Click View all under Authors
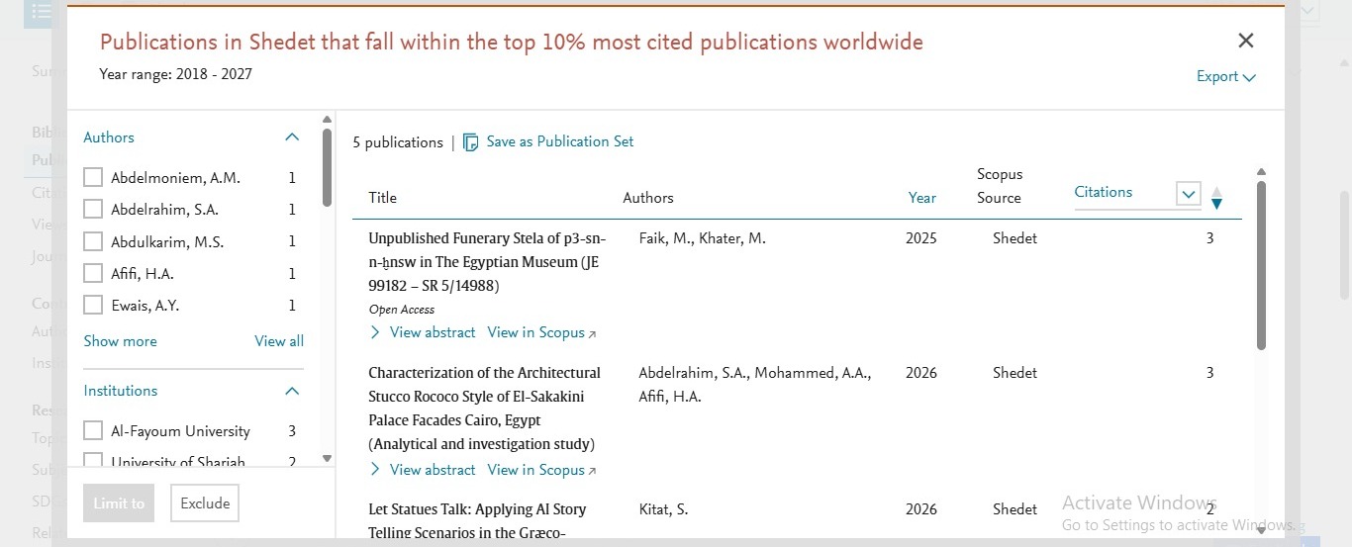 coord(279,341)
